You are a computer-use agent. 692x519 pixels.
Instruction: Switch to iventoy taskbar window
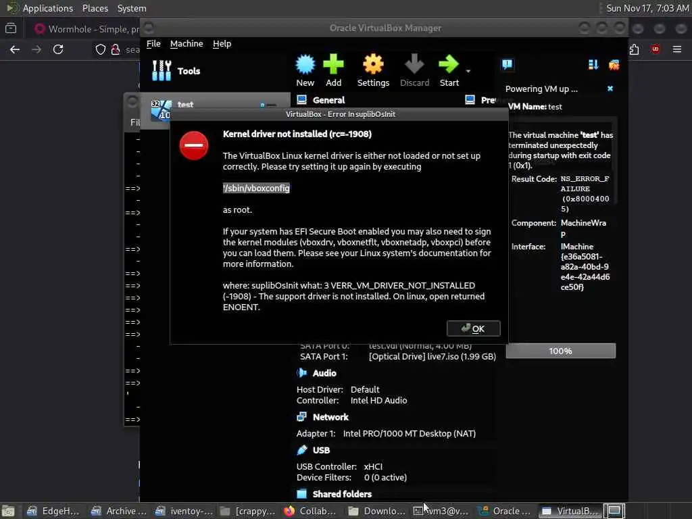[x=184, y=511]
